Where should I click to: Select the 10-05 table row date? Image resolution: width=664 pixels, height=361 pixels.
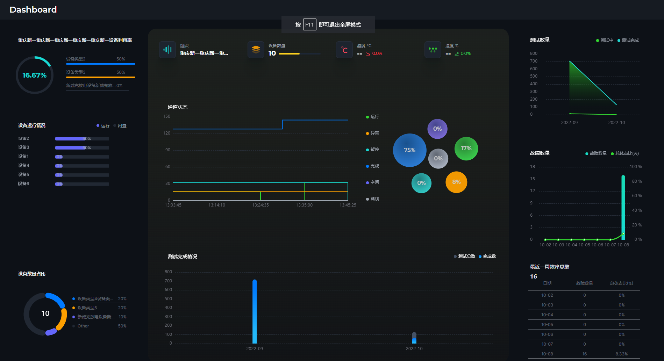point(547,325)
